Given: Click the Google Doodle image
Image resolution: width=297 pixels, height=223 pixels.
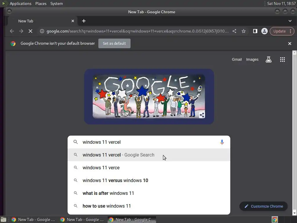Looking at the screenshot, I should coord(149,96).
